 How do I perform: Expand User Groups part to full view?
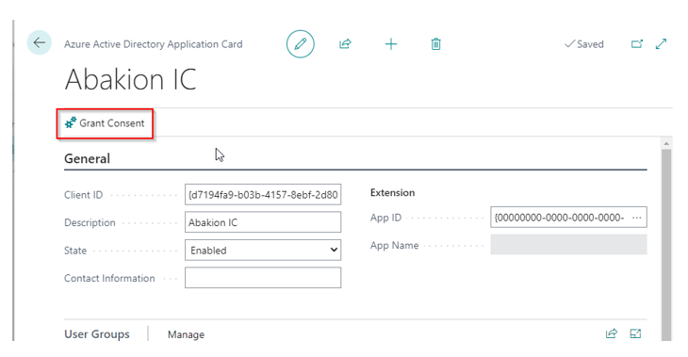point(635,333)
